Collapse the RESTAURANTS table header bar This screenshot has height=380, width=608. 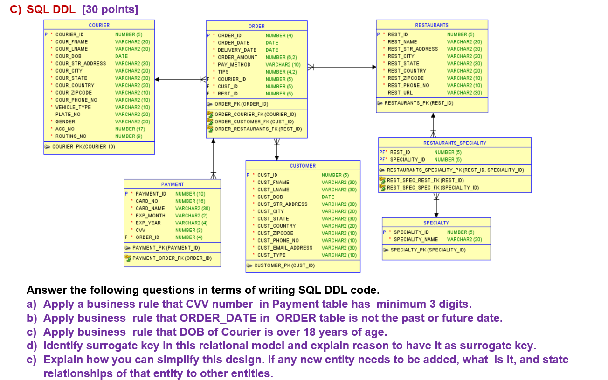pyautogui.click(x=432, y=25)
